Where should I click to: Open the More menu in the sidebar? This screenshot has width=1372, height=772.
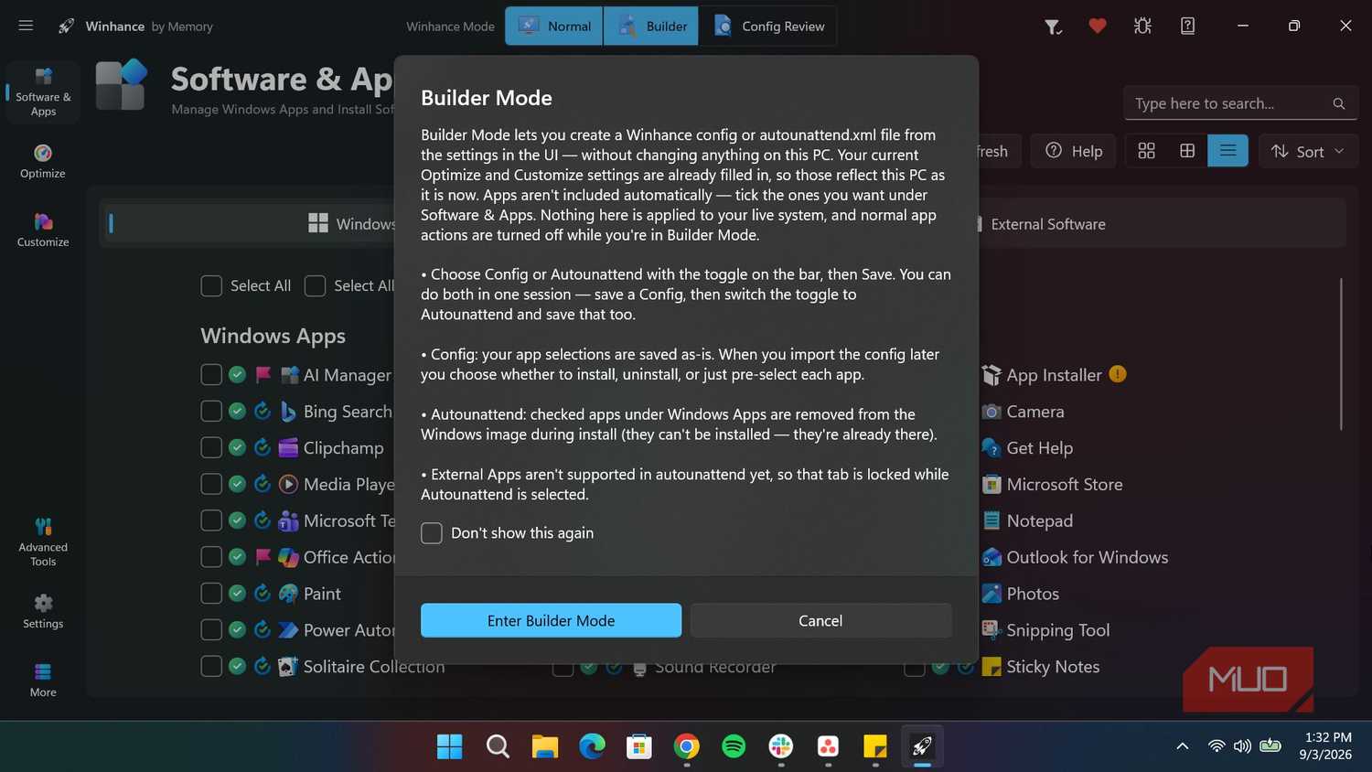click(43, 680)
